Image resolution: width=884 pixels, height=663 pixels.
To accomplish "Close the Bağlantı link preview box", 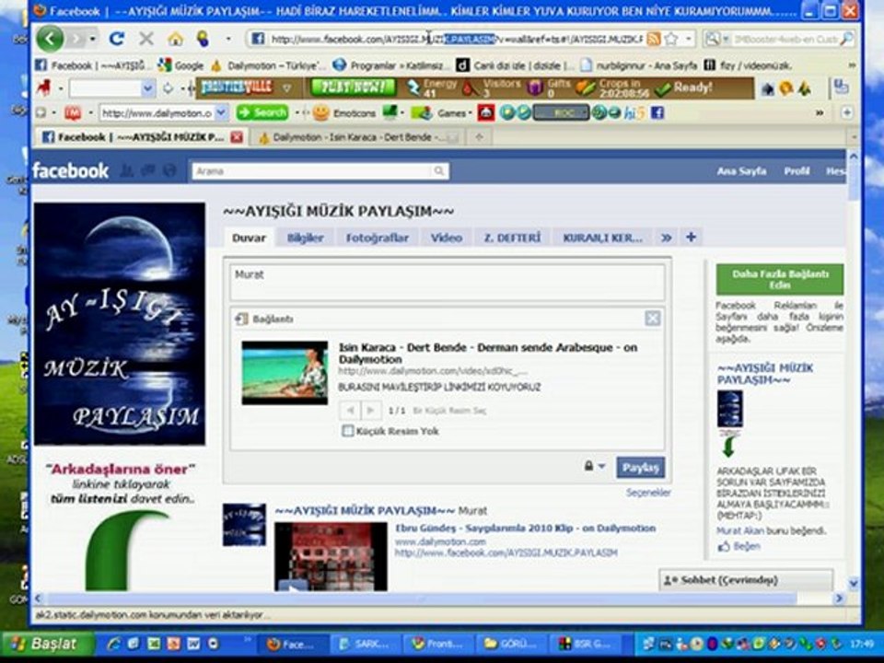I will coord(652,319).
